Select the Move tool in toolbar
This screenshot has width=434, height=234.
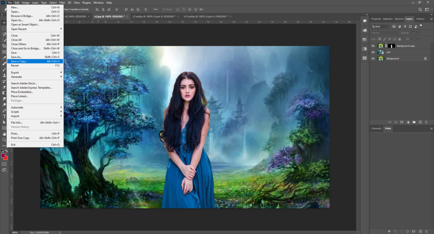click(x=4, y=22)
